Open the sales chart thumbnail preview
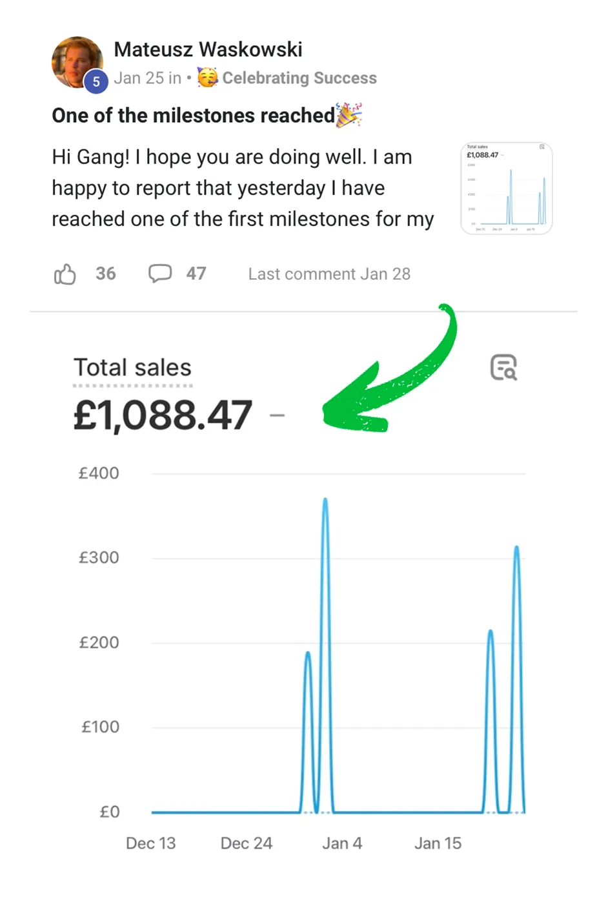 tap(506, 188)
